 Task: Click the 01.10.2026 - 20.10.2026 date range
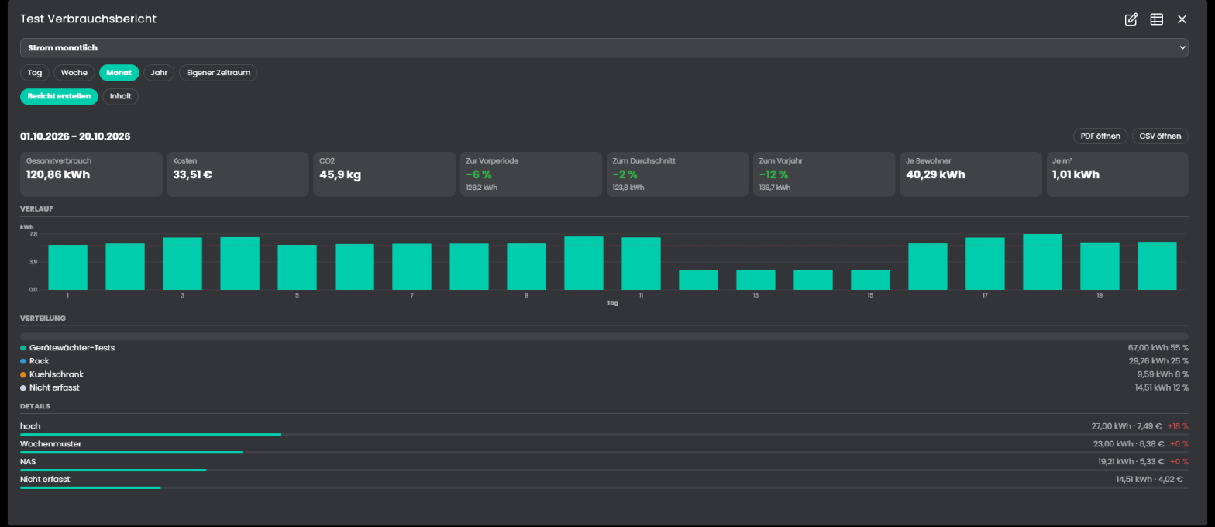[x=75, y=136]
